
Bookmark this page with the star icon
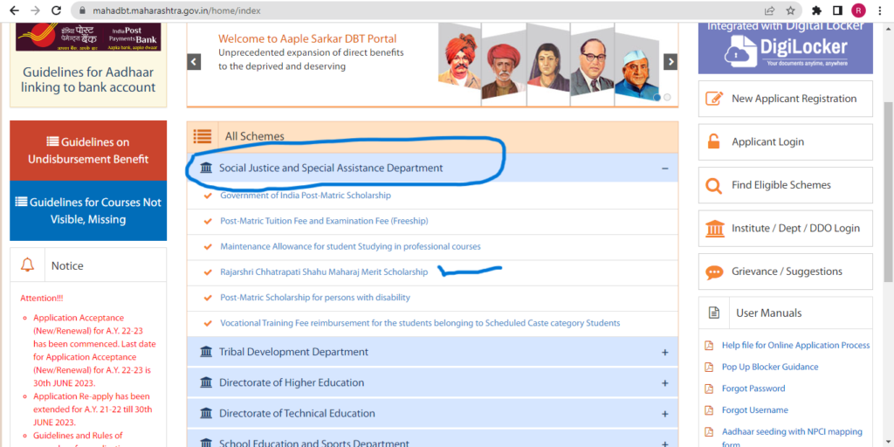pyautogui.click(x=790, y=10)
